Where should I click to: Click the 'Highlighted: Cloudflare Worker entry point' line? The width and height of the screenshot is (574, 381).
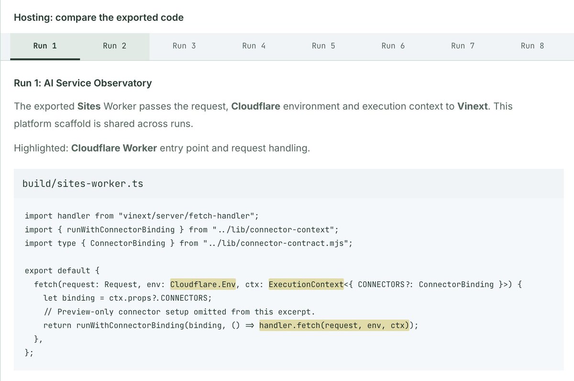tap(162, 148)
